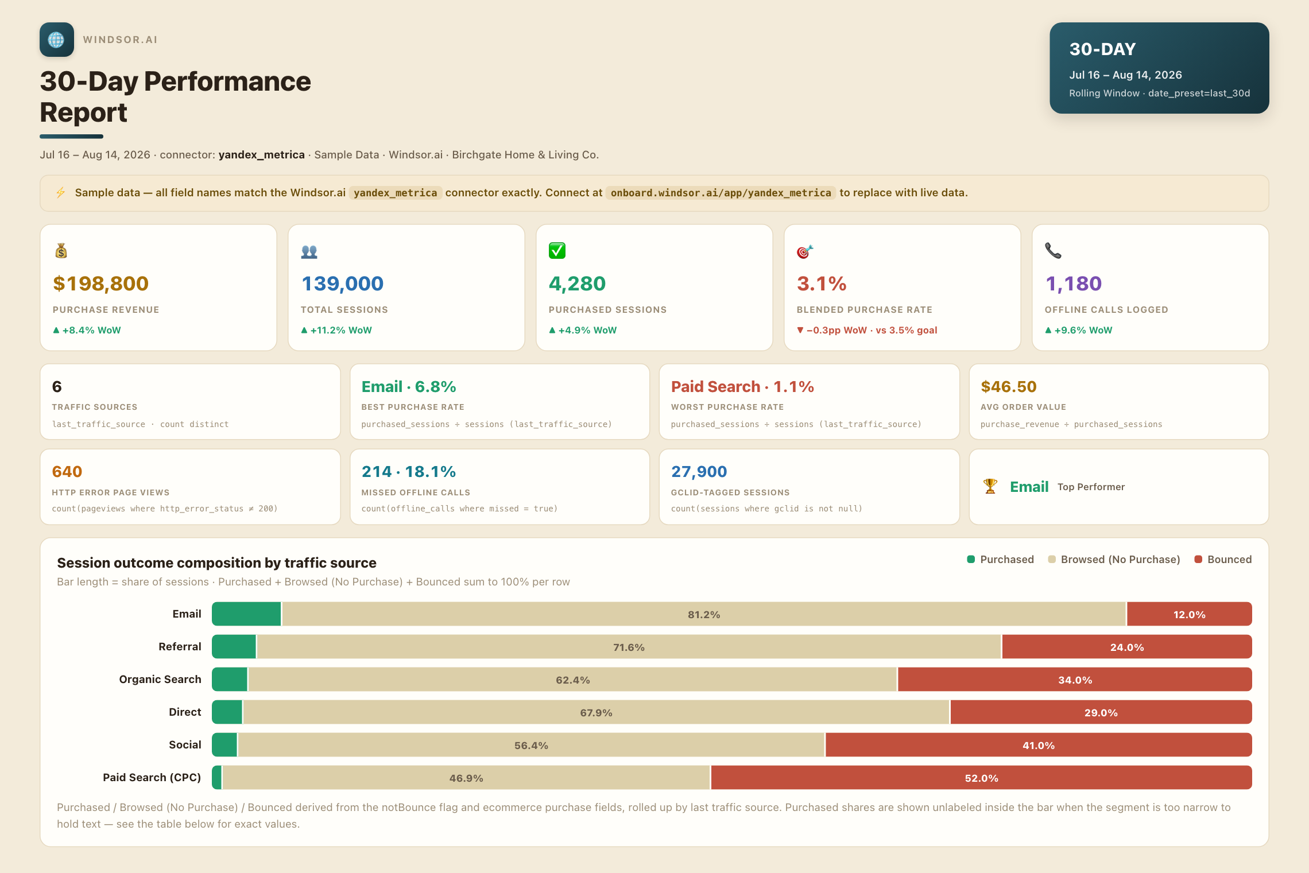Click the 3.1% blended purchase rate value
This screenshot has width=1309, height=873.
tap(822, 284)
